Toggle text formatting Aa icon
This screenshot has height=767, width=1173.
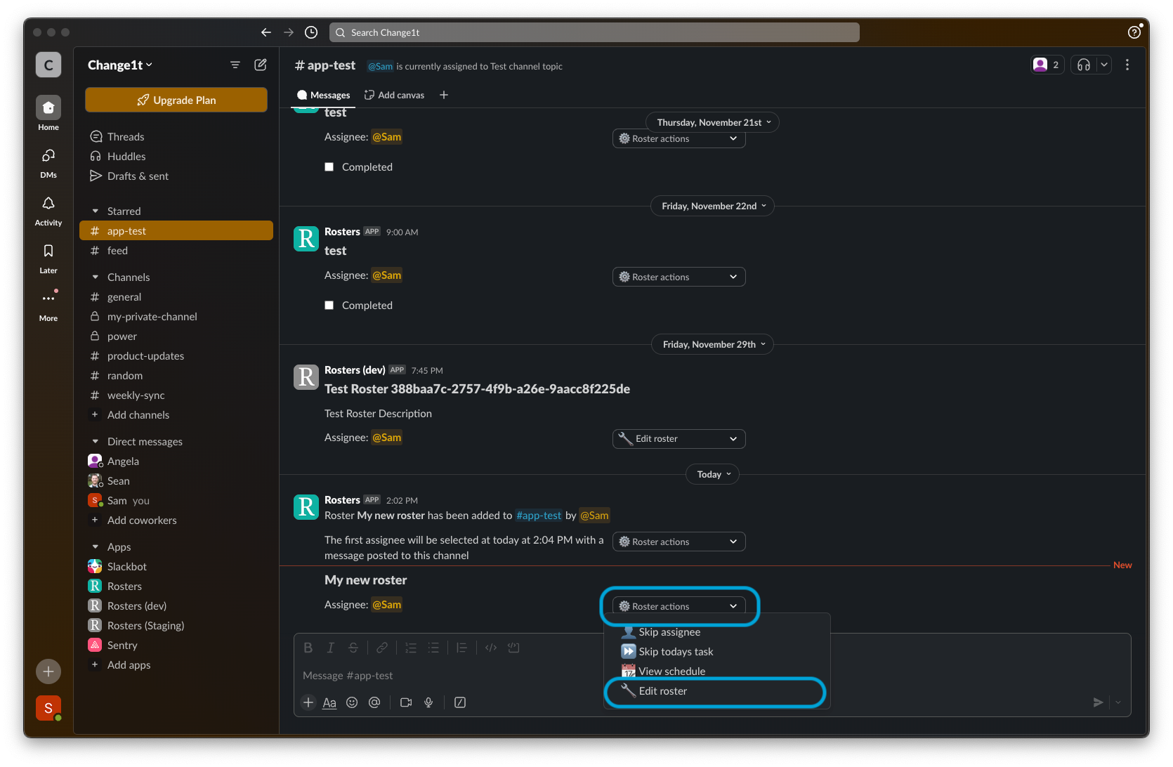(329, 702)
